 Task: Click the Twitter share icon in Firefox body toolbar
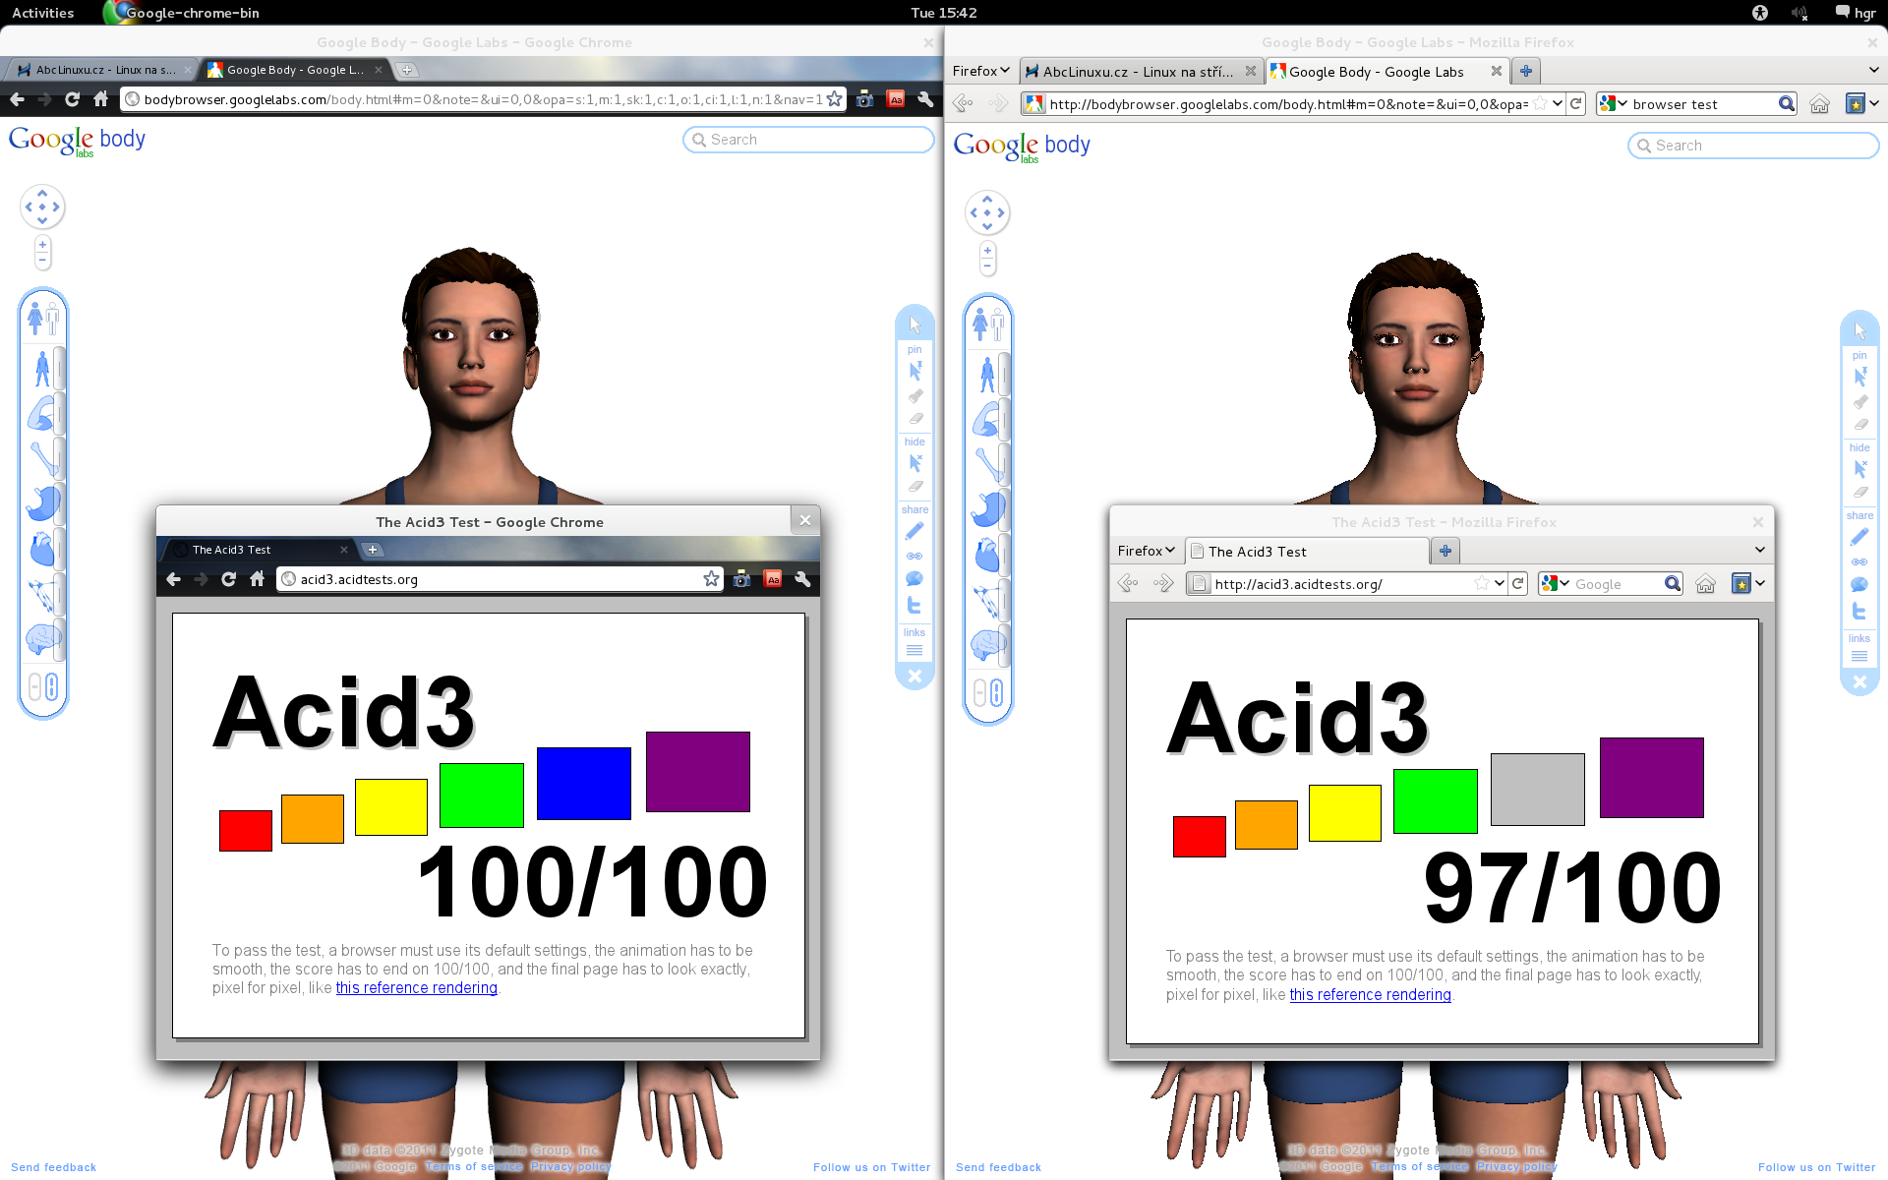pos(1859,611)
